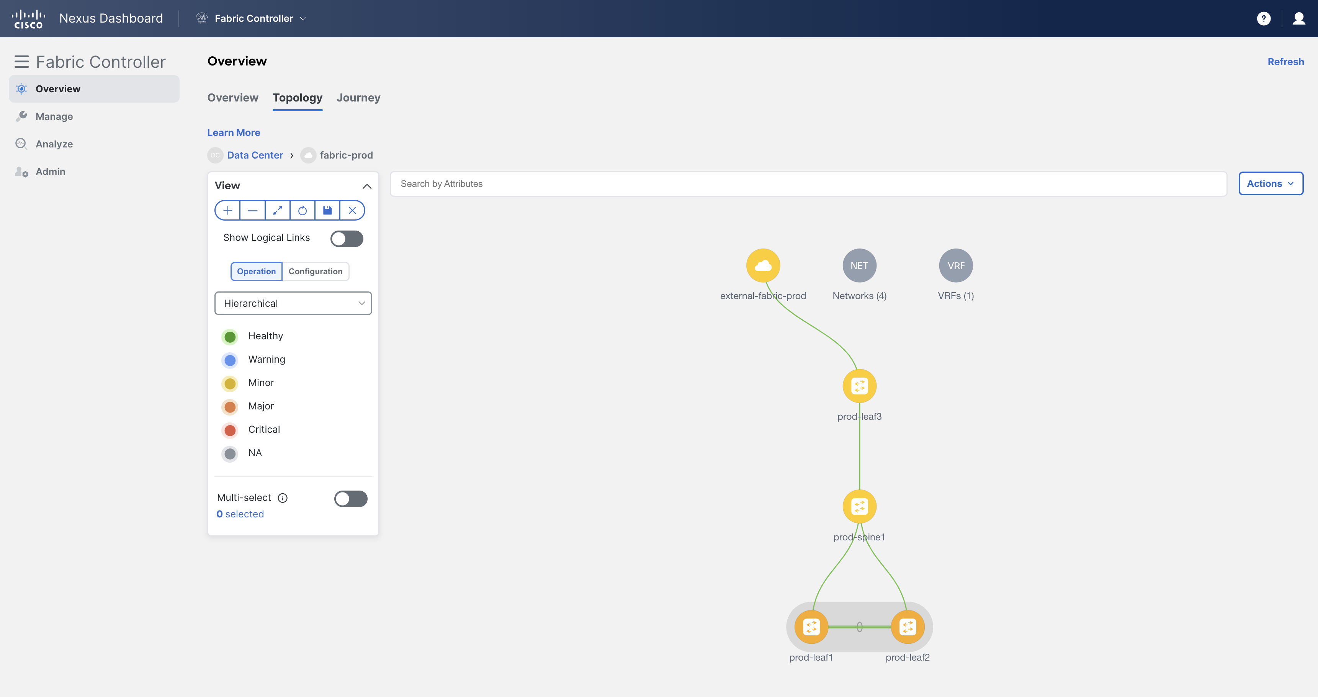Click the Cisco logo

[28, 18]
